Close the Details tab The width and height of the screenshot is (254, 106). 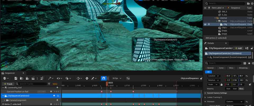tap(226, 43)
